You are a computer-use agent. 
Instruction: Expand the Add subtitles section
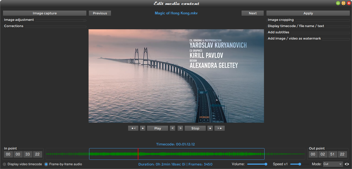(278, 32)
